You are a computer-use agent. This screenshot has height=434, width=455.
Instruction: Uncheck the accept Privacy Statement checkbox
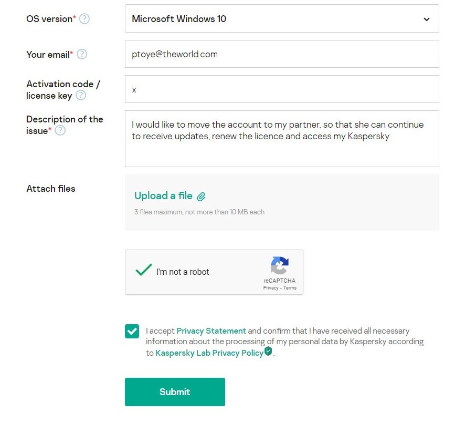132,332
